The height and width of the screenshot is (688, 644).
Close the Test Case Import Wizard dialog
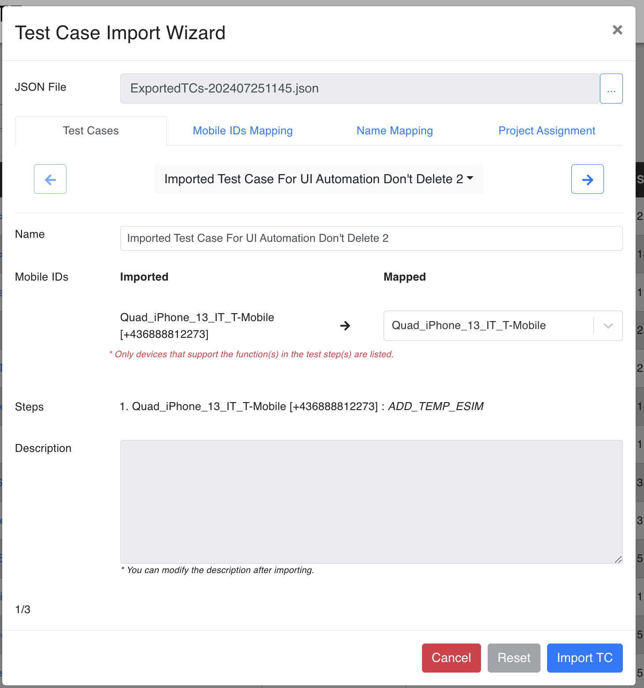617,30
